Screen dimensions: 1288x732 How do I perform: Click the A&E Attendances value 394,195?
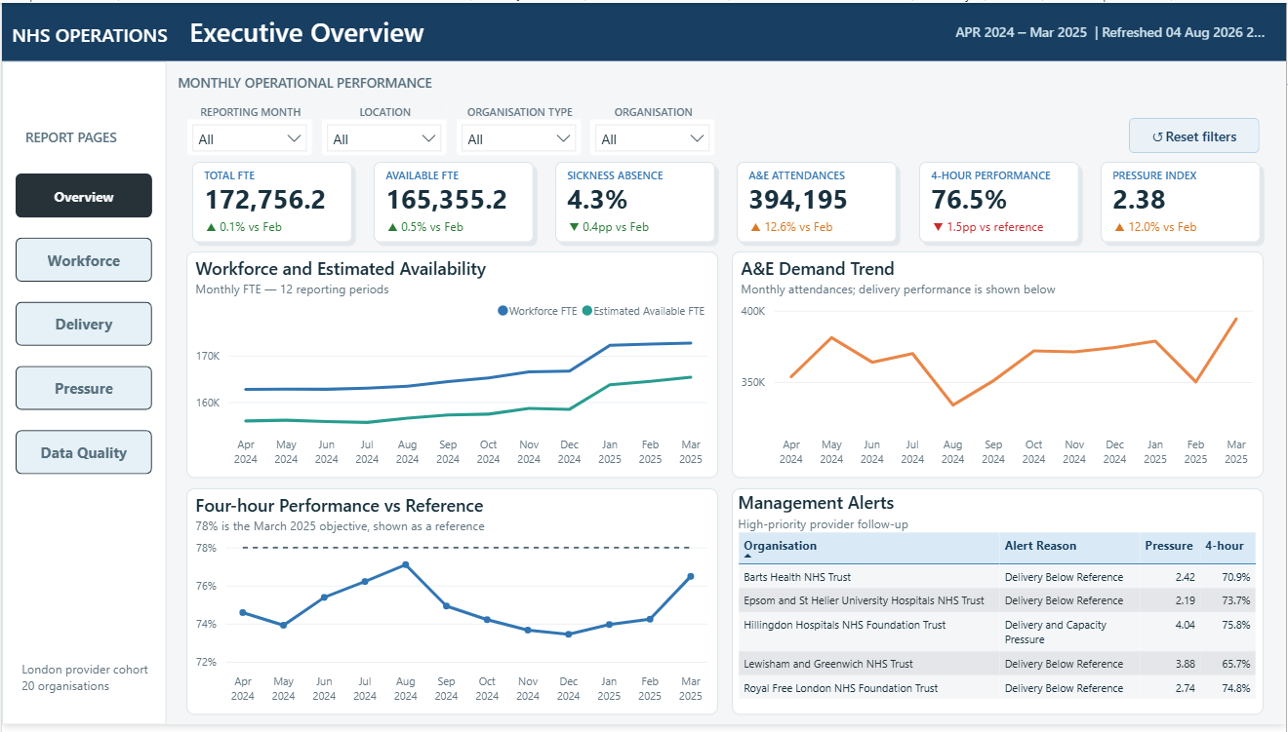tap(798, 200)
